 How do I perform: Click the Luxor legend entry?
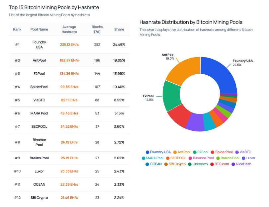point(249,158)
